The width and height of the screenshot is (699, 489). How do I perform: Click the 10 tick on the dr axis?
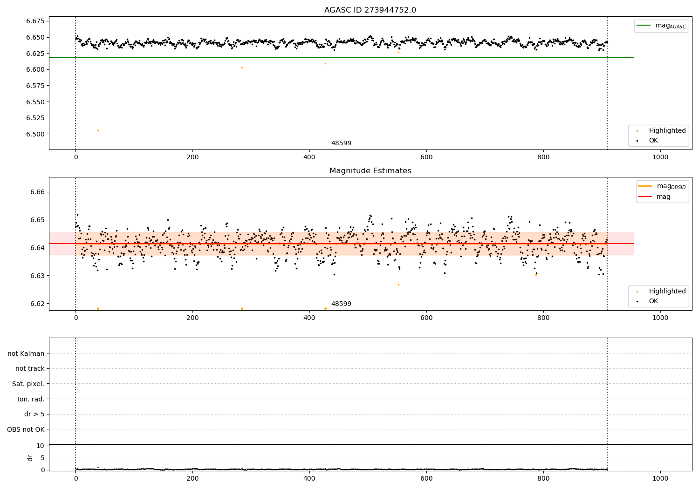coord(41,446)
